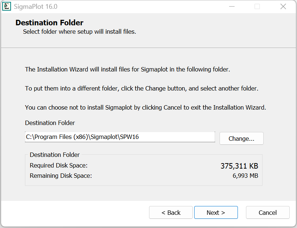The image size is (297, 228).
Task: Click 'Select folder where setup will install files.'
Action: 80,32
